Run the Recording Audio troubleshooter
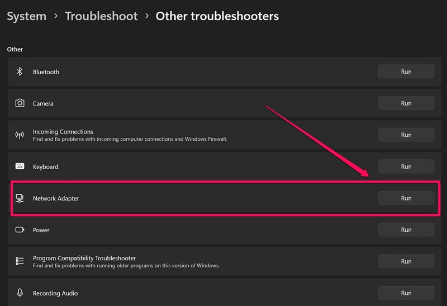 coord(406,293)
